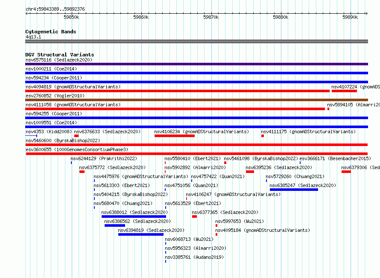Select the blue nsv6394819 variant bar
The height and width of the screenshot is (278, 380).
[141, 234]
